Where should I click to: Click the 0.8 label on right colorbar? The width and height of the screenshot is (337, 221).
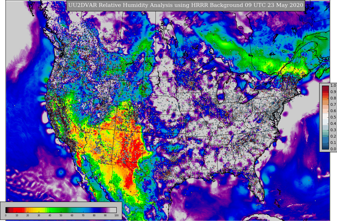[x=333, y=98]
